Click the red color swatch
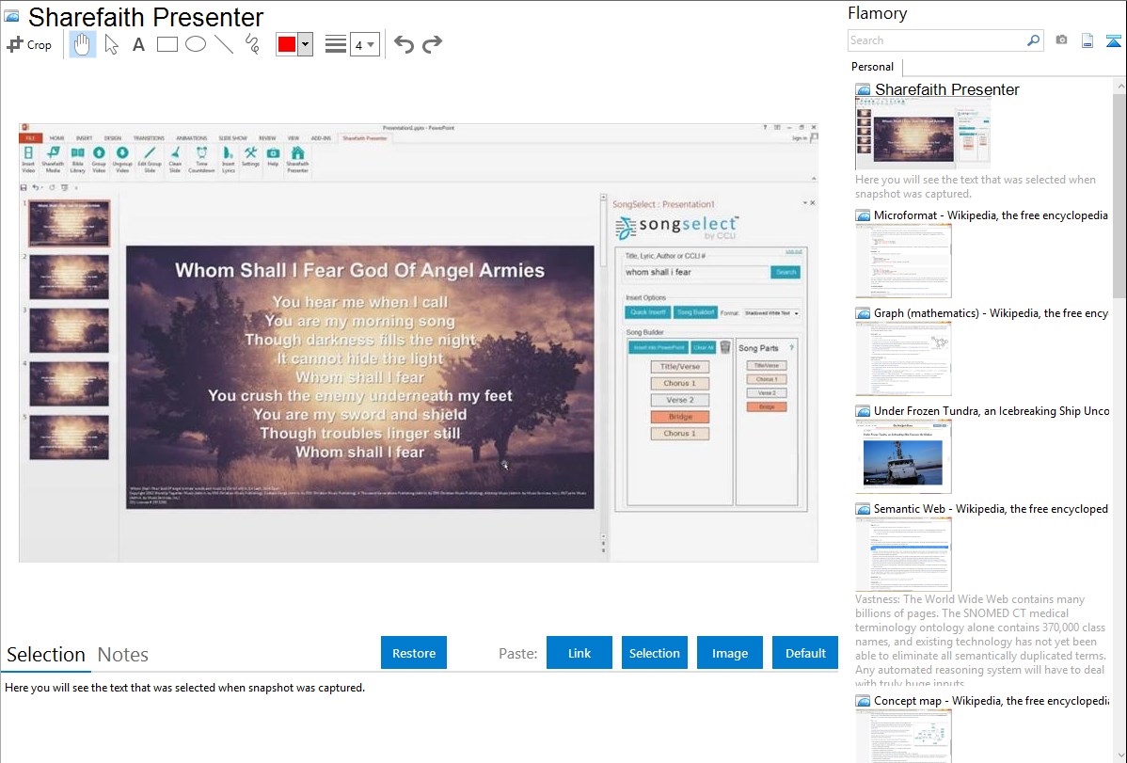Viewport: 1127px width, 763px height. pos(287,44)
